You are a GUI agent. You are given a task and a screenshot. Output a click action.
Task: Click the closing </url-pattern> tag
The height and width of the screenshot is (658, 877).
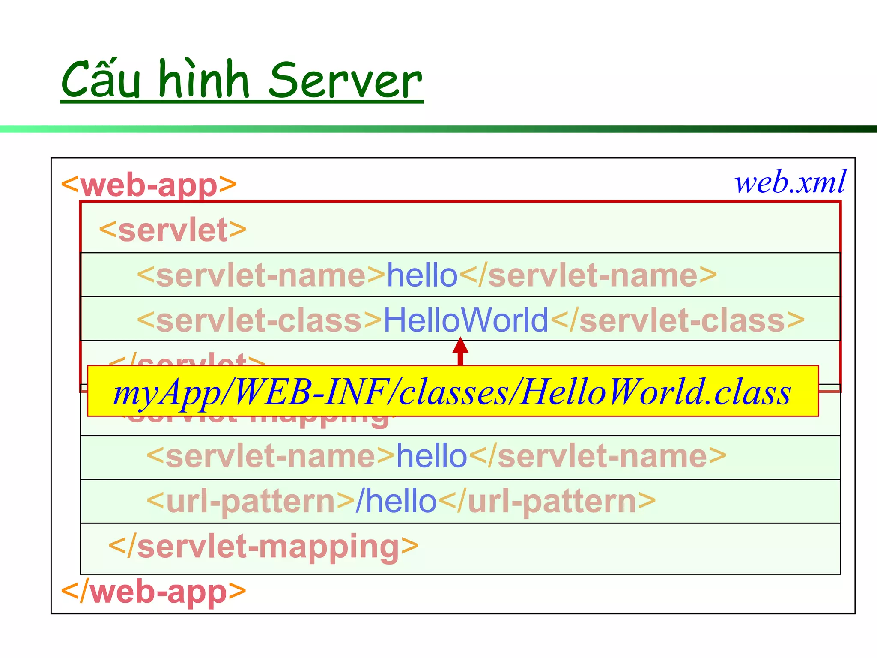tap(547, 502)
